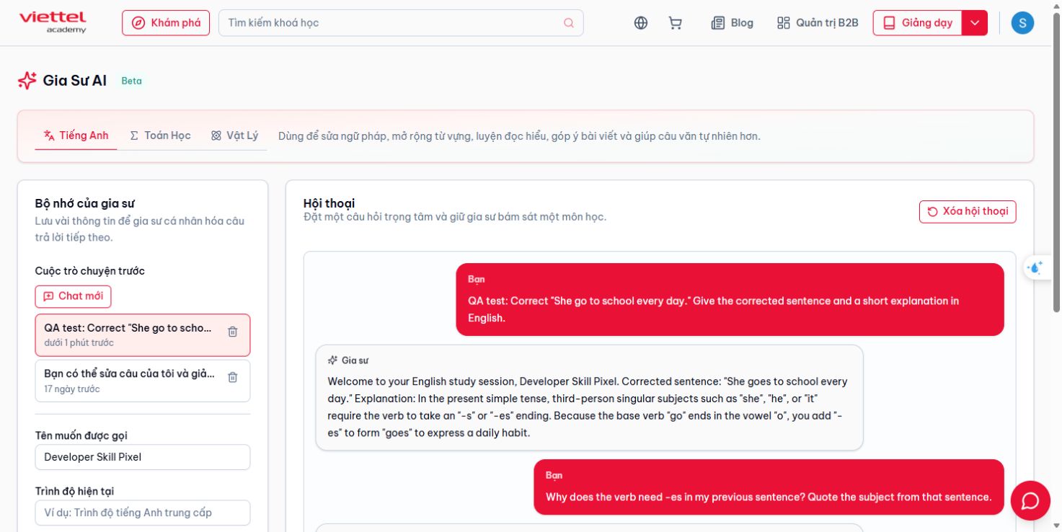1062x532 pixels.
Task: Click the Trình độ hiện tại field
Action: point(143,513)
